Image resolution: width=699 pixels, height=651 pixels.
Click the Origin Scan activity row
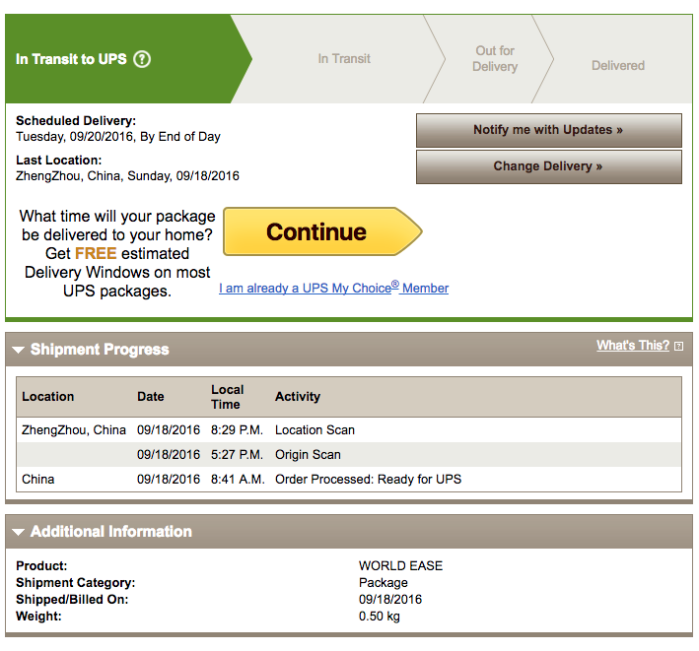tap(349, 454)
